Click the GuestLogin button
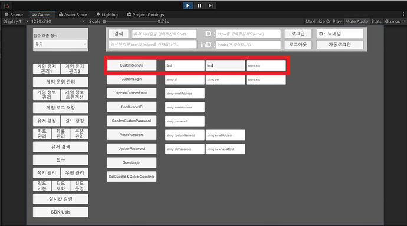Image resolution: width=407 pixels, height=226 pixels. click(132, 162)
